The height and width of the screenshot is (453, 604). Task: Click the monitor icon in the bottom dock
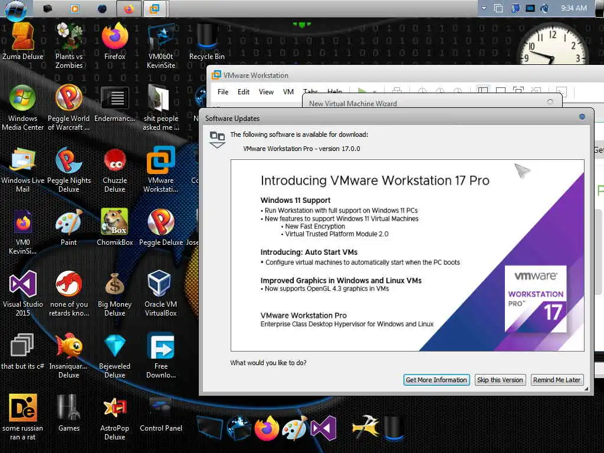tap(209, 428)
